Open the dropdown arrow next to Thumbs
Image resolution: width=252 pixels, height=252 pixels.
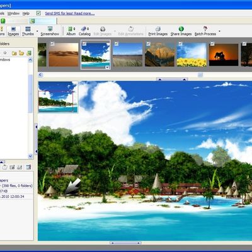pos(37,31)
